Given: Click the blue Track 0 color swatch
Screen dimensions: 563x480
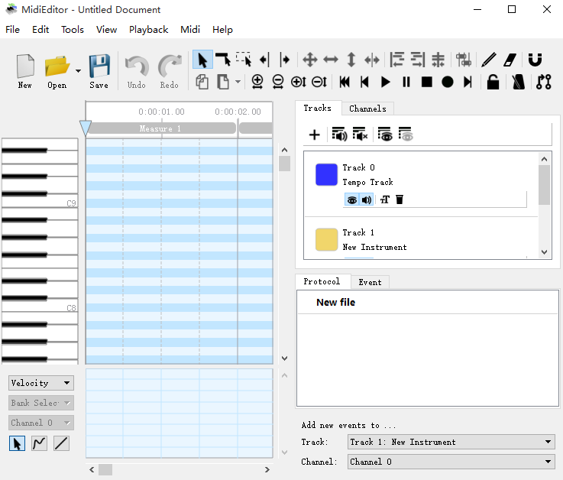Looking at the screenshot, I should coord(327,174).
